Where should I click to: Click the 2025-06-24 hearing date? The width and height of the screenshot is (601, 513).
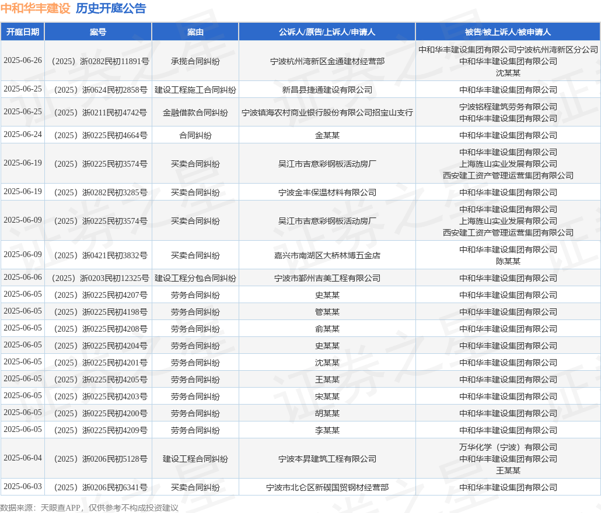(x=23, y=135)
